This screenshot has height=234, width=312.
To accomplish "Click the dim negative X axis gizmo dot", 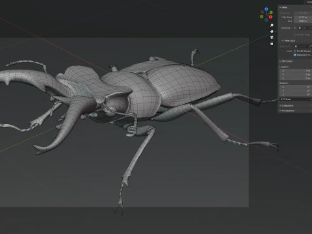I will [x=262, y=12].
